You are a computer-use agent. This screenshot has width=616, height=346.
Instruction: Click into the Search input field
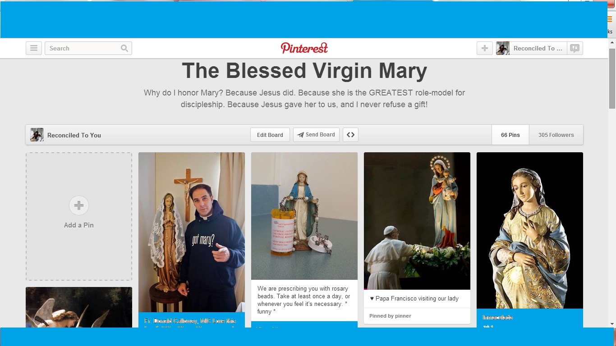[83, 48]
